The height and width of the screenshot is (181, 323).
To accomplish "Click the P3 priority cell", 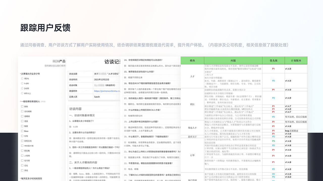I will 274,141.
